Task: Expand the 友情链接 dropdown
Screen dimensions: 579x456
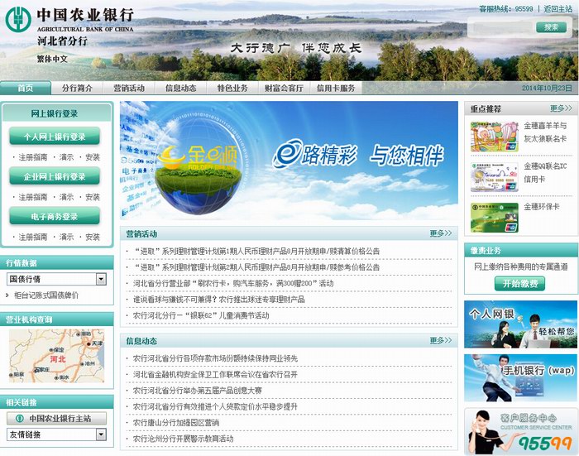Action: click(101, 434)
